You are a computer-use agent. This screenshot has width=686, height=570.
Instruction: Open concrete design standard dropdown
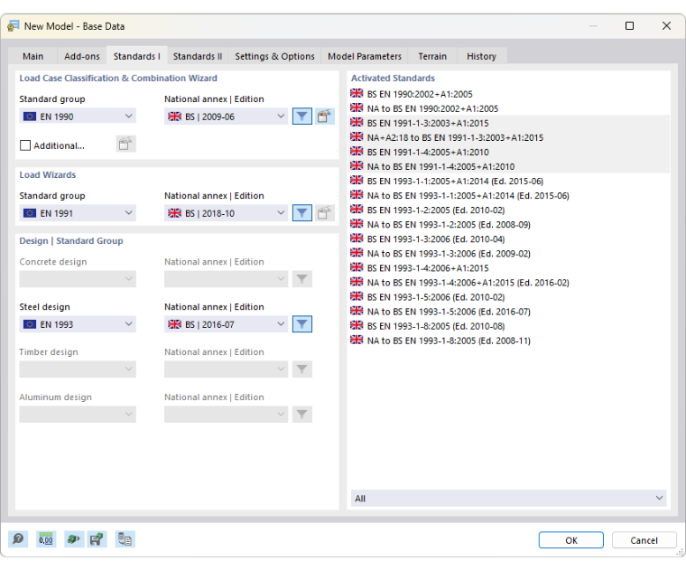[x=78, y=279]
